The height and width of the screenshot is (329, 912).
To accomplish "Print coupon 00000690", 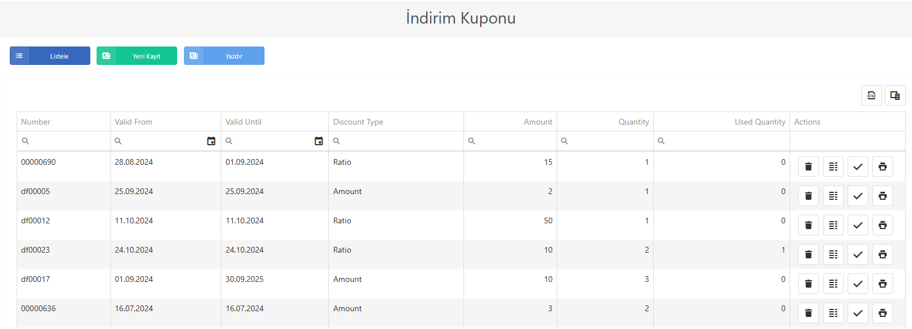I will pyautogui.click(x=883, y=167).
